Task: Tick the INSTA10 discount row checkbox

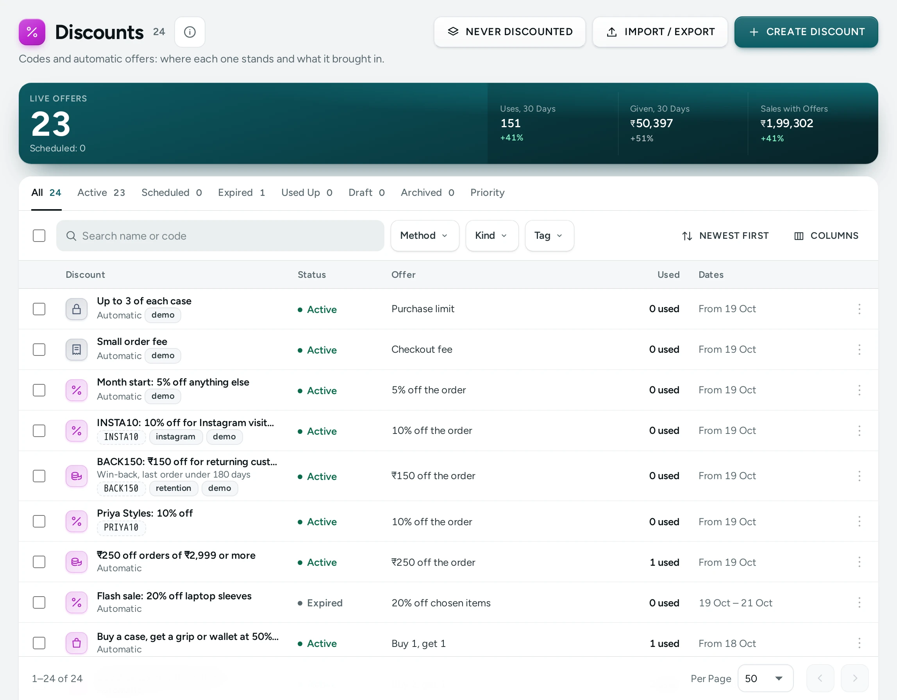Action: tap(39, 431)
